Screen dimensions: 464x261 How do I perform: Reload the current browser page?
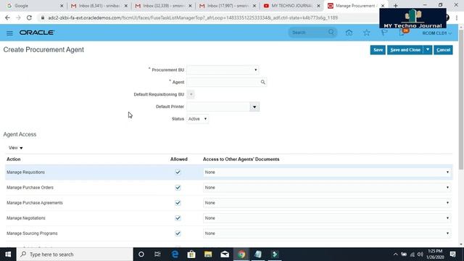click(x=29, y=17)
